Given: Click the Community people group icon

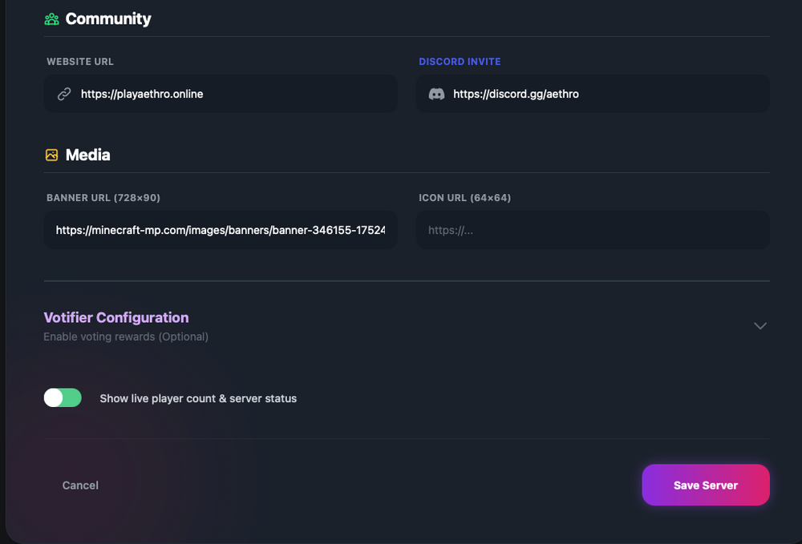Looking at the screenshot, I should 51,19.
